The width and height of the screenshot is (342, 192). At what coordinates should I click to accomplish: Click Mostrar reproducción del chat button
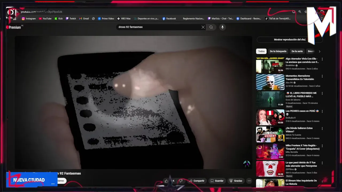(290, 39)
